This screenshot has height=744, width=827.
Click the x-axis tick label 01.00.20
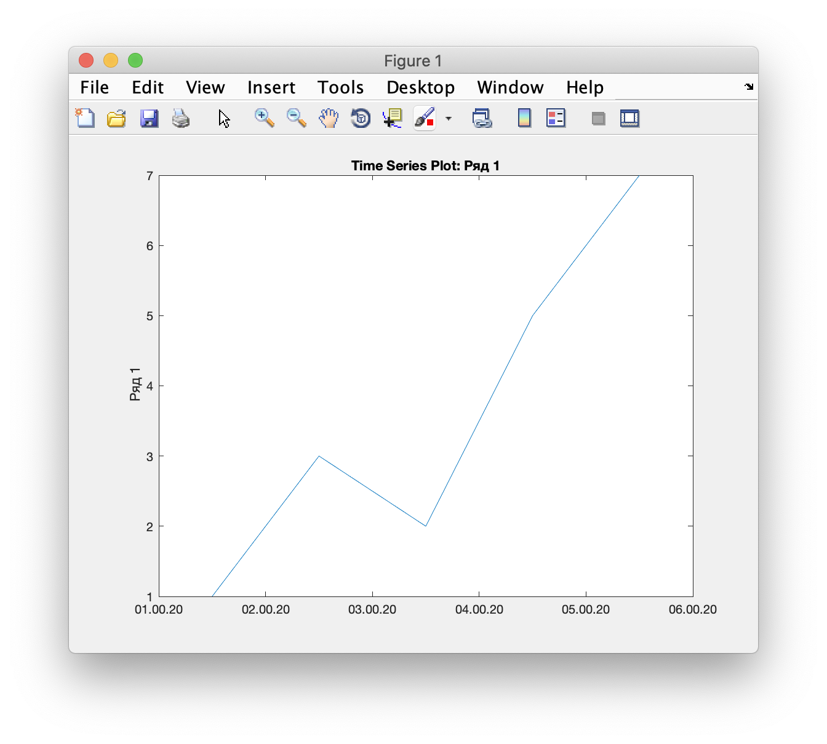click(x=159, y=609)
